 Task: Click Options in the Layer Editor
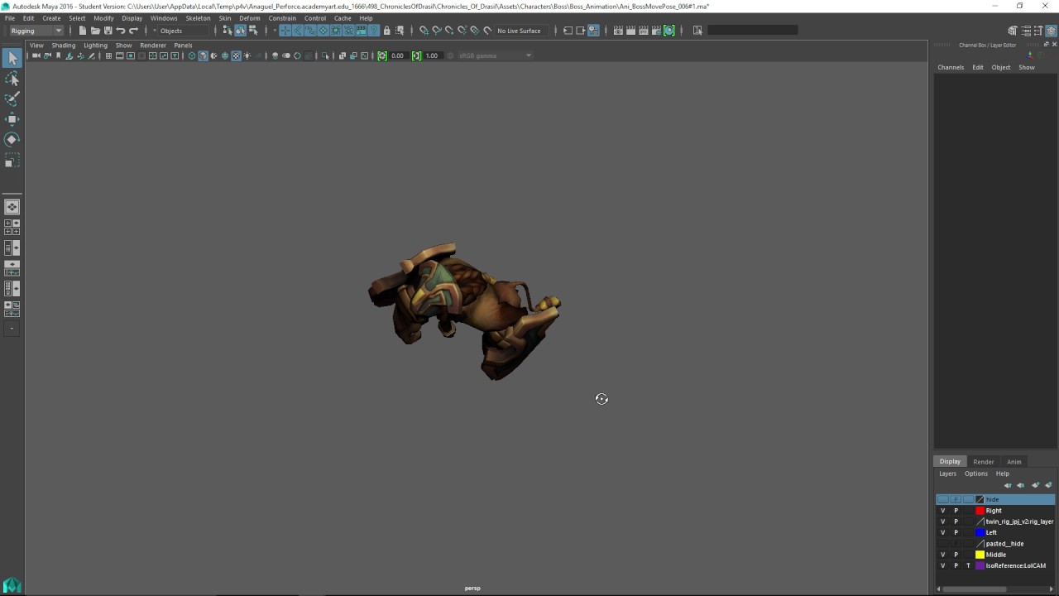[x=975, y=473]
